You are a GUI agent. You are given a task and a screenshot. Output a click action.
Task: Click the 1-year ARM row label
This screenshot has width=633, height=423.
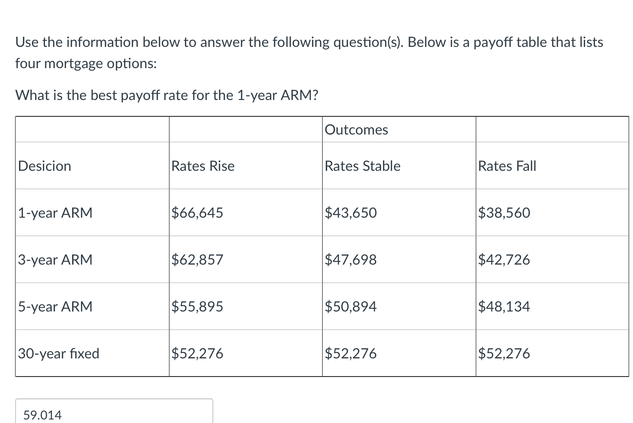pyautogui.click(x=55, y=213)
